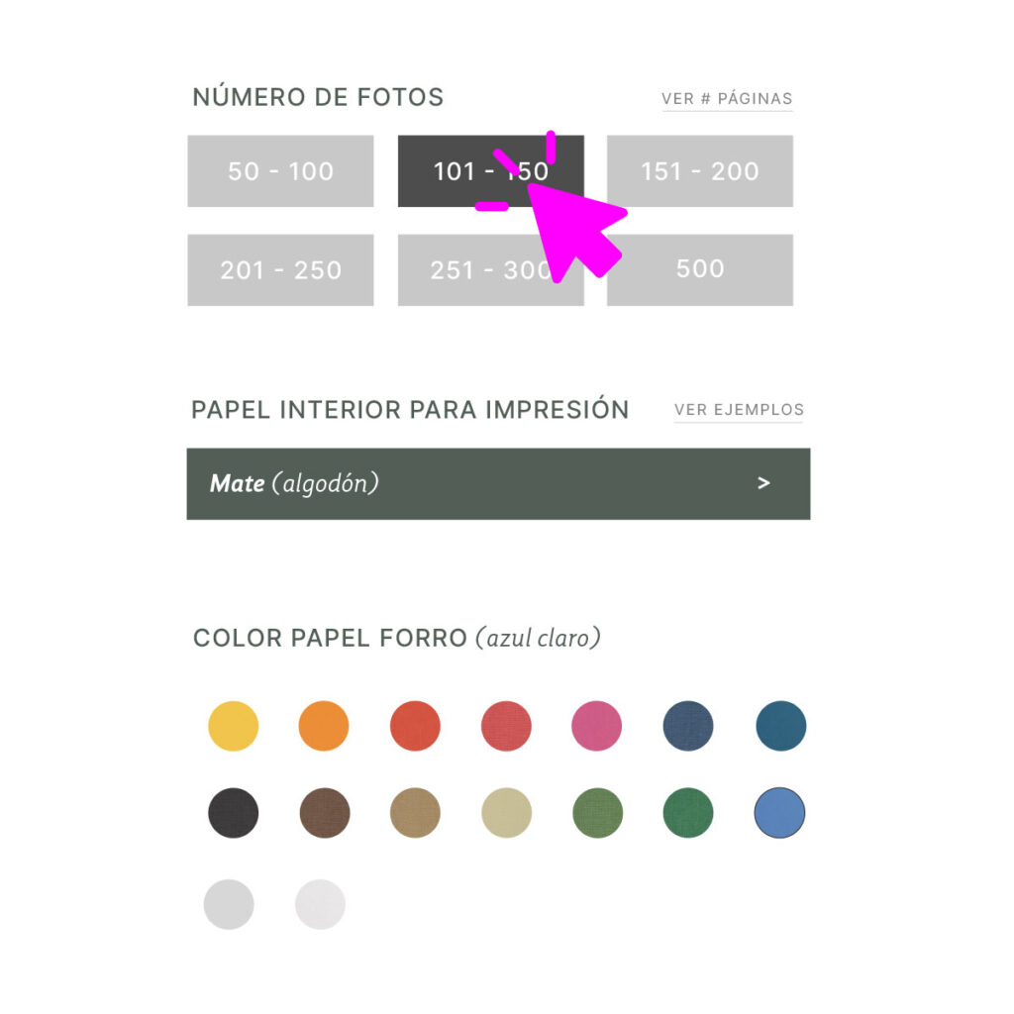
Task: Select the light blue outlined swatch
Action: 779,814
